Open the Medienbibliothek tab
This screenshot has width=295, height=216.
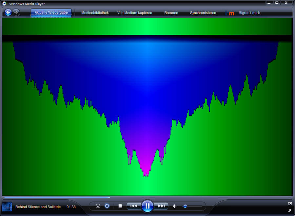tap(95, 13)
